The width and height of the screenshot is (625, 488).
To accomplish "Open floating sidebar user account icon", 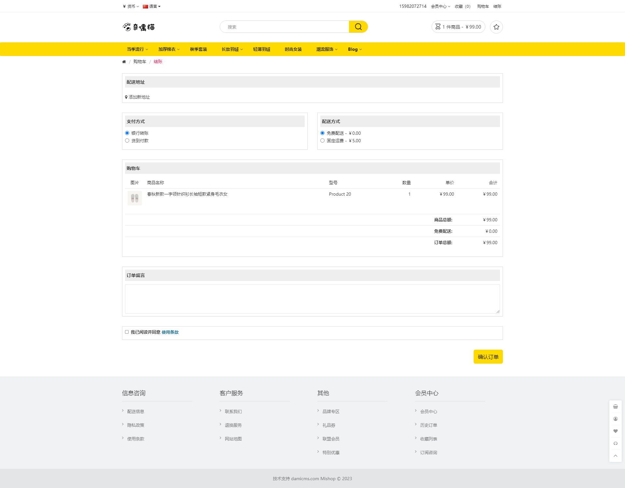I will coord(615,419).
